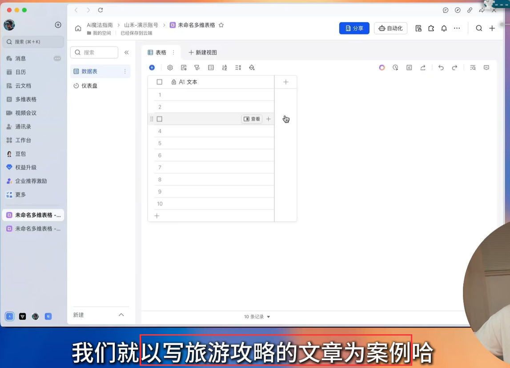This screenshot has width=510, height=368.
Task: Open the fill color bucket icon
Action: (252, 68)
